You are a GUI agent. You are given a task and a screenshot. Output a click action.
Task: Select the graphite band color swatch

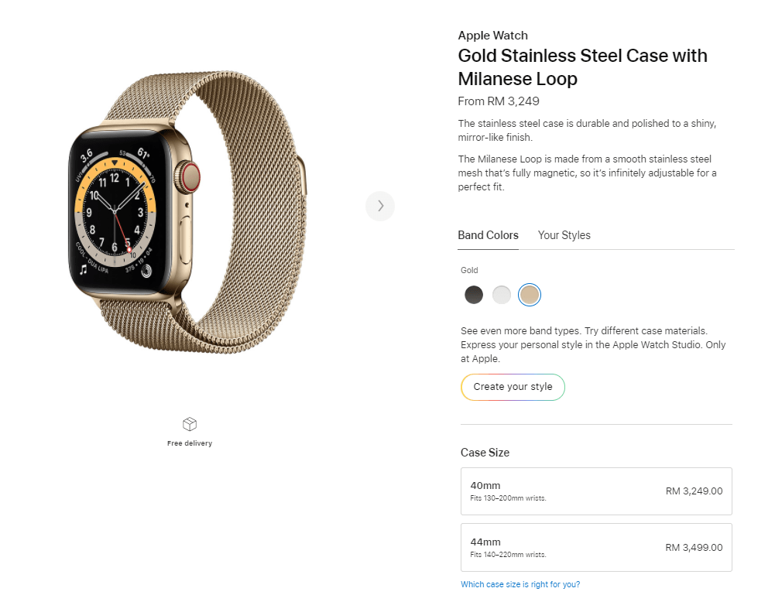[474, 295]
